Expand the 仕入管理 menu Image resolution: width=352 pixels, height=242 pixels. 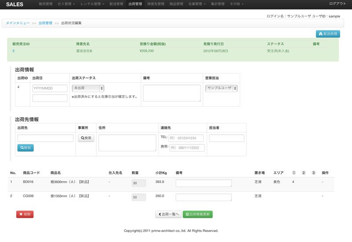pos(66,4)
